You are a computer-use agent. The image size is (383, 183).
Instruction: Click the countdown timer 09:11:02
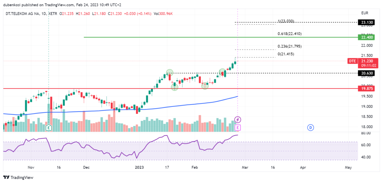pos(368,66)
